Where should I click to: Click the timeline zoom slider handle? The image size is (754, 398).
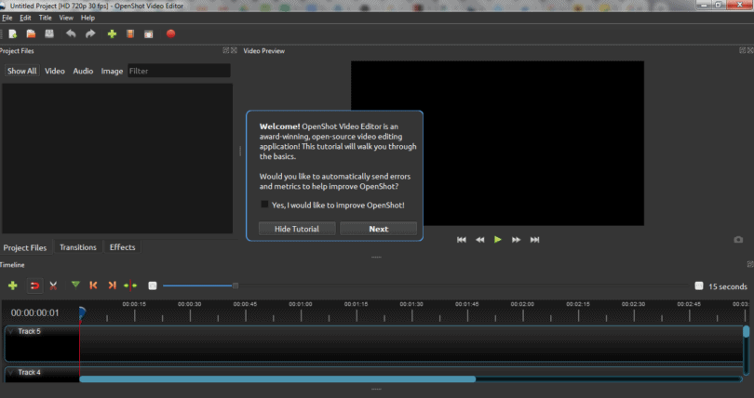click(x=236, y=285)
